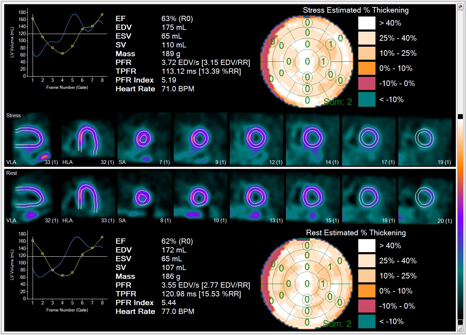Click the upper black color-bar handle
The width and height of the screenshot is (466, 335).
pos(460,117)
